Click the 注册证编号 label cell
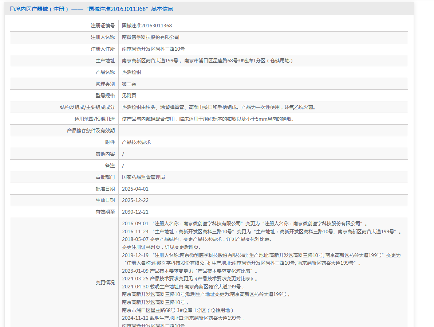 pyautogui.click(x=103, y=26)
